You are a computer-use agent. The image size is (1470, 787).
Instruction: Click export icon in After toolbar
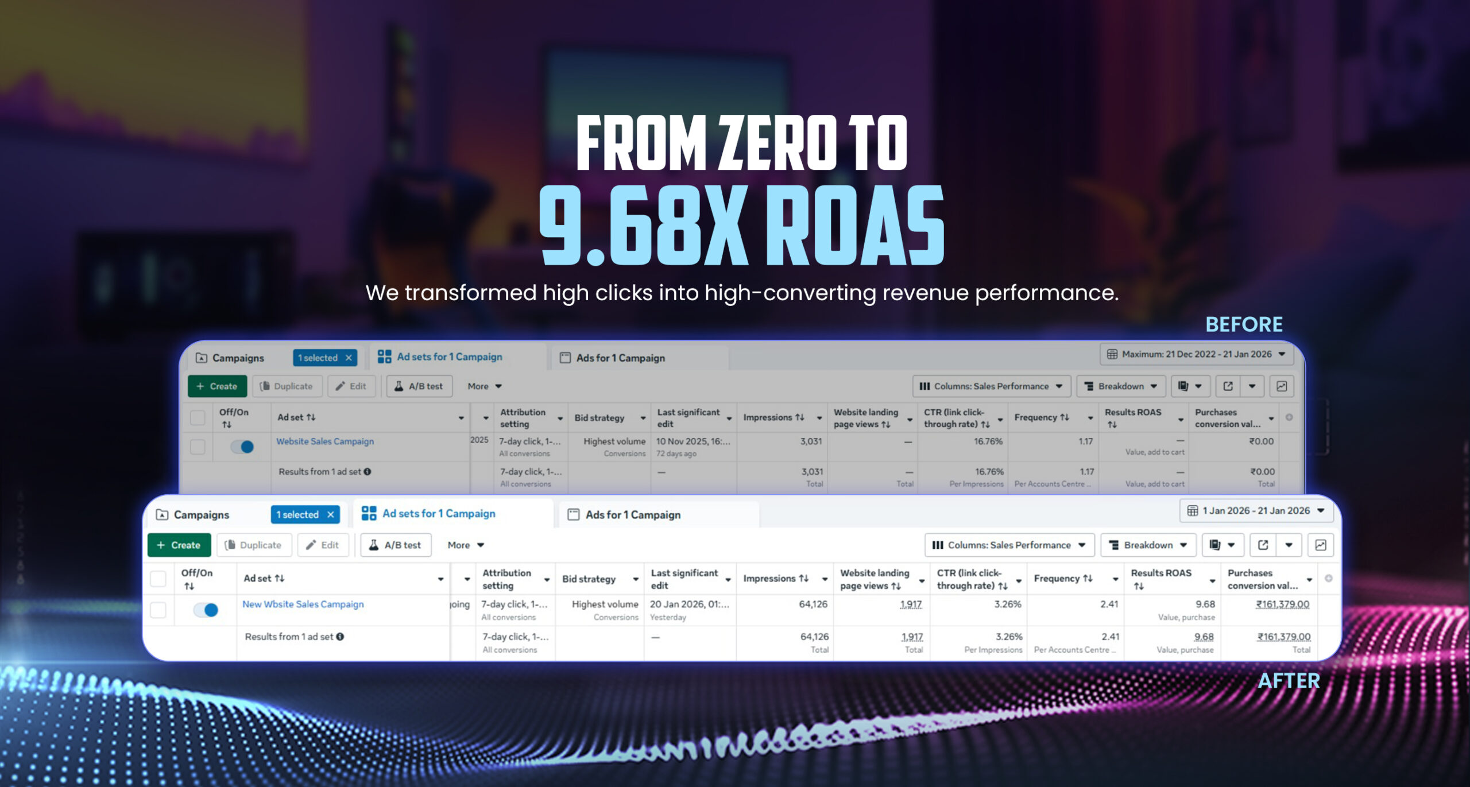(x=1263, y=545)
